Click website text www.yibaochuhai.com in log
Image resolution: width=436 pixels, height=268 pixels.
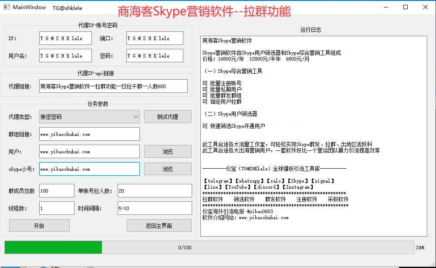(x=264, y=217)
